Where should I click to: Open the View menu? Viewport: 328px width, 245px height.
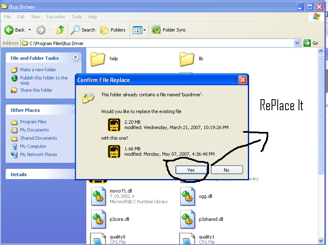(36, 17)
